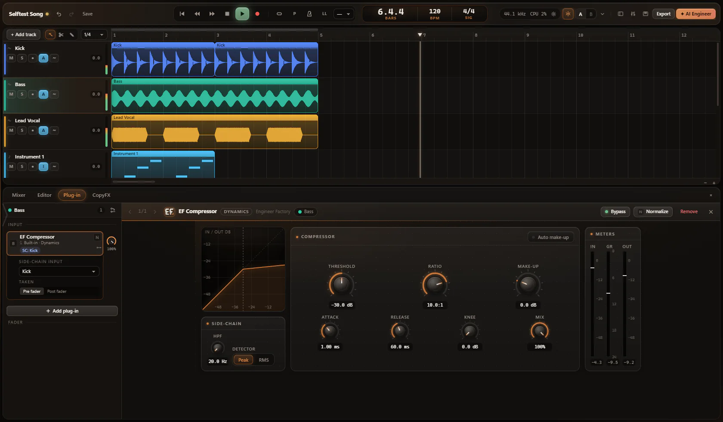Switch to the Mixer tab
723x422 pixels.
(19, 195)
